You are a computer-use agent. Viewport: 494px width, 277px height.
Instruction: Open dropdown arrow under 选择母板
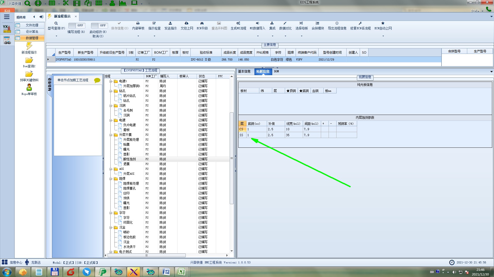coord(302,36)
